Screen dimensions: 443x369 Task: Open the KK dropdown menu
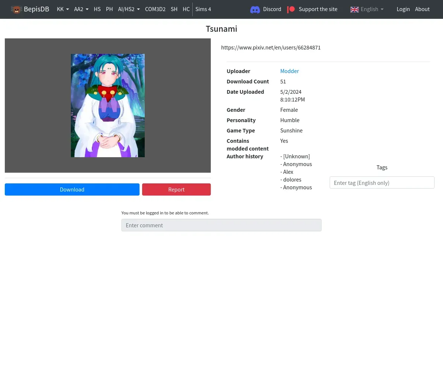click(63, 9)
